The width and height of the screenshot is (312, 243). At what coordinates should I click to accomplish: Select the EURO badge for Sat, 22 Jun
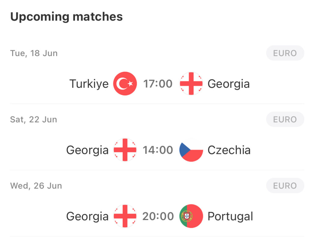(x=285, y=120)
